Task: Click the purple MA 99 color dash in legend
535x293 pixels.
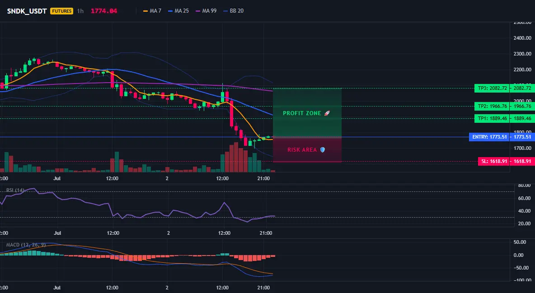Action: coord(198,11)
